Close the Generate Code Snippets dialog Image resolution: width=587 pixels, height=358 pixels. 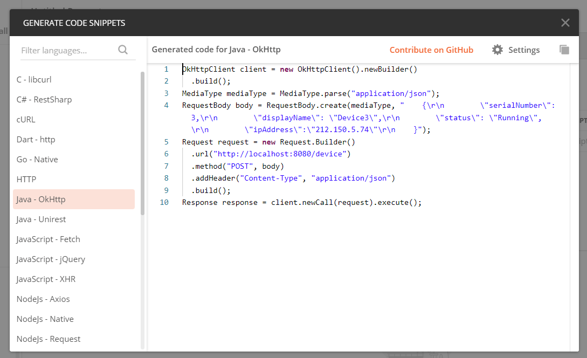click(565, 23)
